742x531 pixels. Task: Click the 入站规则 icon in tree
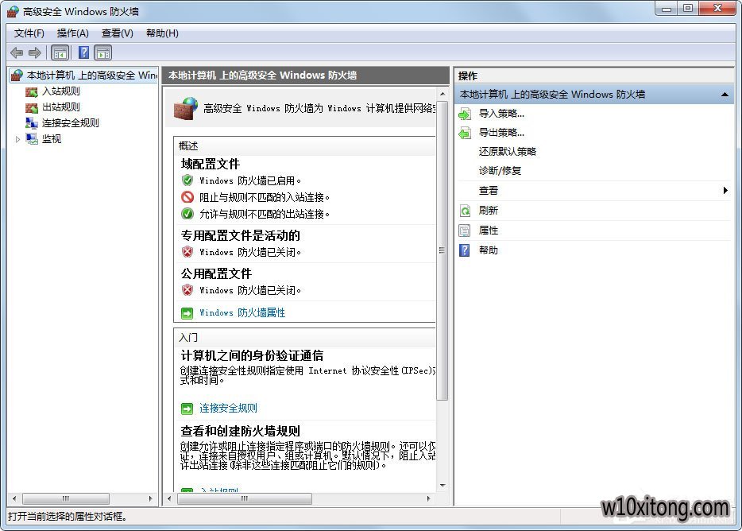tap(31, 91)
